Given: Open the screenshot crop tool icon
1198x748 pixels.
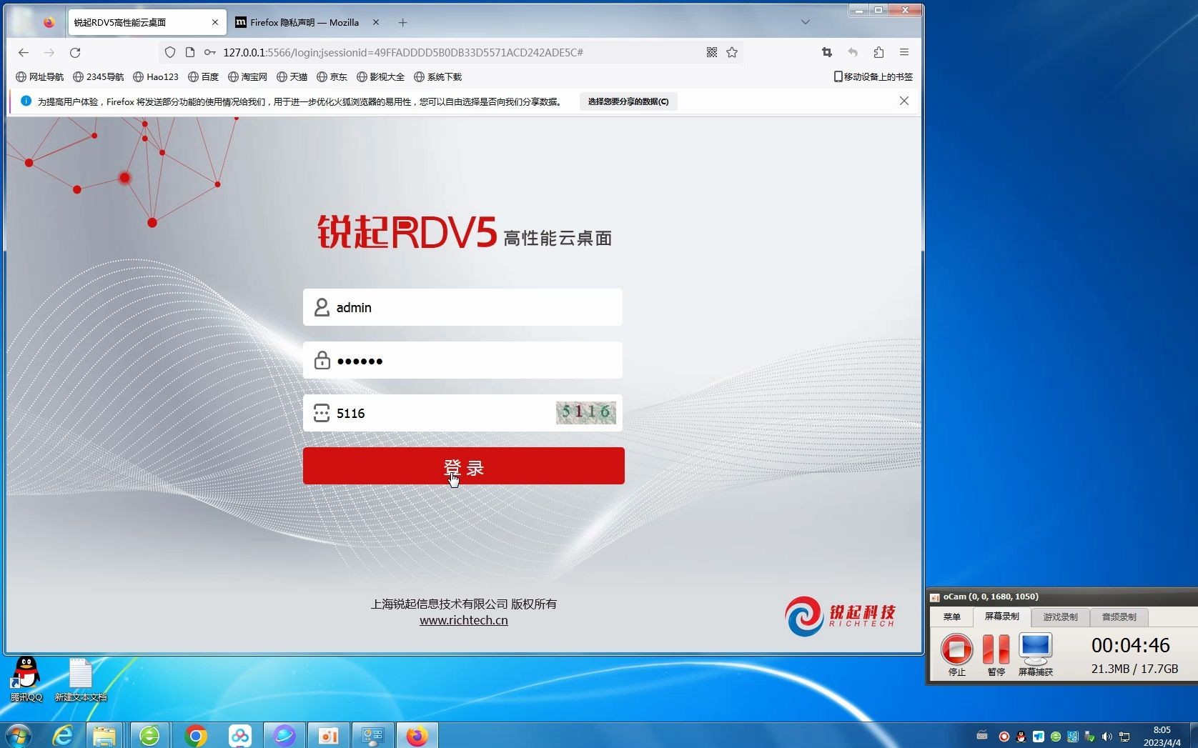Looking at the screenshot, I should tap(827, 52).
